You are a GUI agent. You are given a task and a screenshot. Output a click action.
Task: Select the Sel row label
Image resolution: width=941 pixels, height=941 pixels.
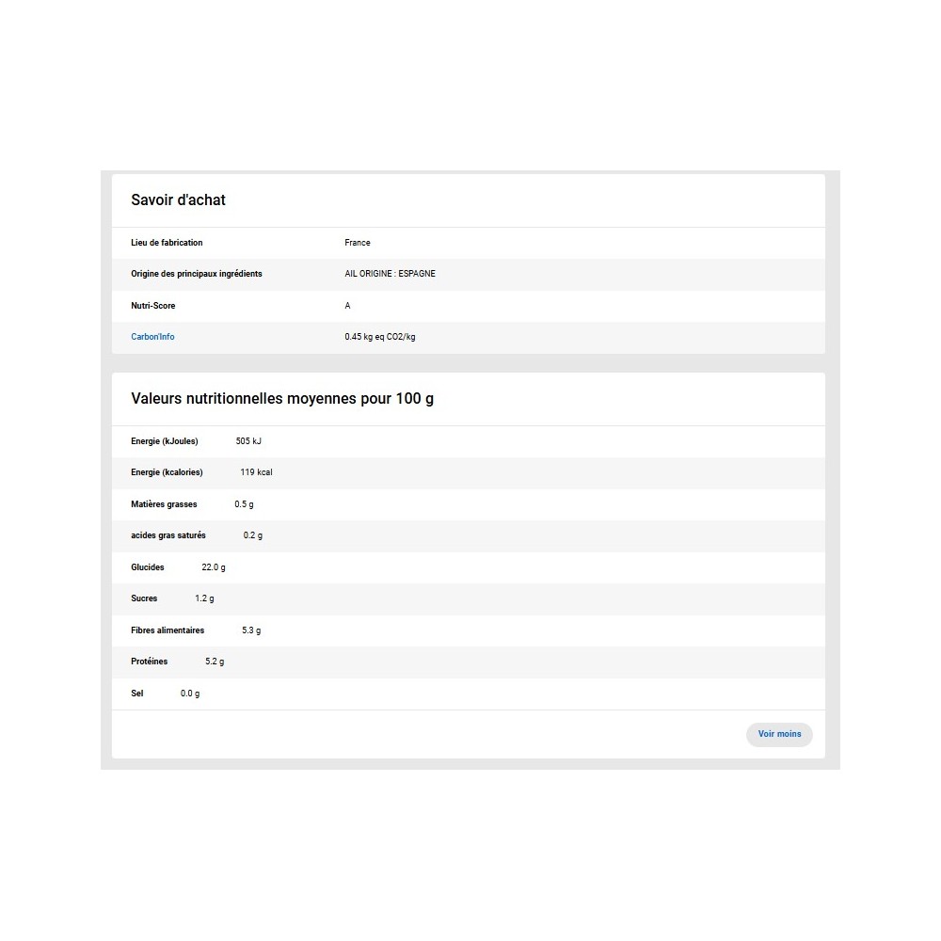point(137,694)
